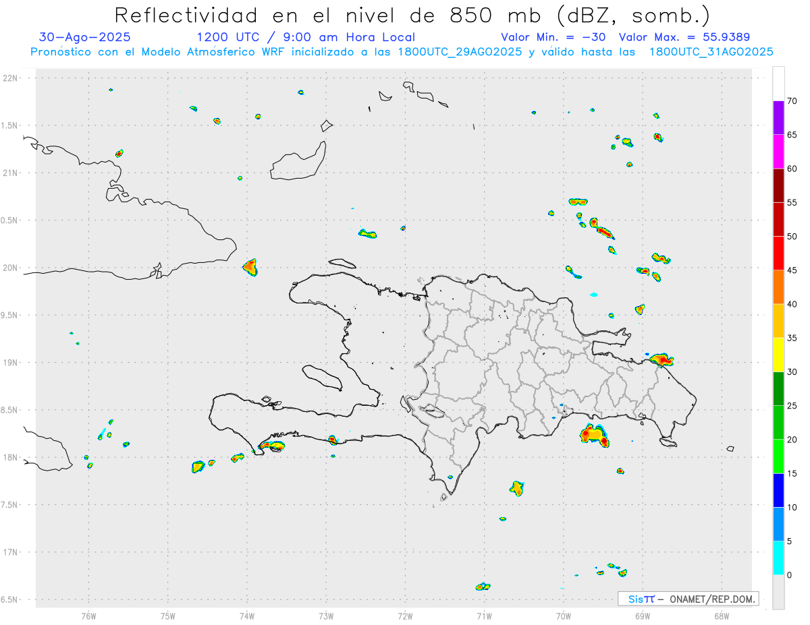Click the magenta 60–65 dBZ colorbar segment
Screen dimensions: 810x625
pos(778,152)
